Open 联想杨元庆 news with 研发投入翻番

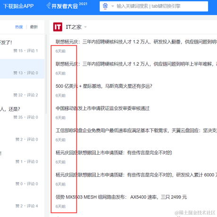tap(136, 42)
